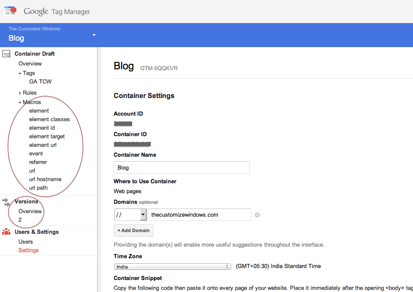Screen dimensions: 413x292
Task: Click the Users & Settings heading
Action: coord(36,232)
